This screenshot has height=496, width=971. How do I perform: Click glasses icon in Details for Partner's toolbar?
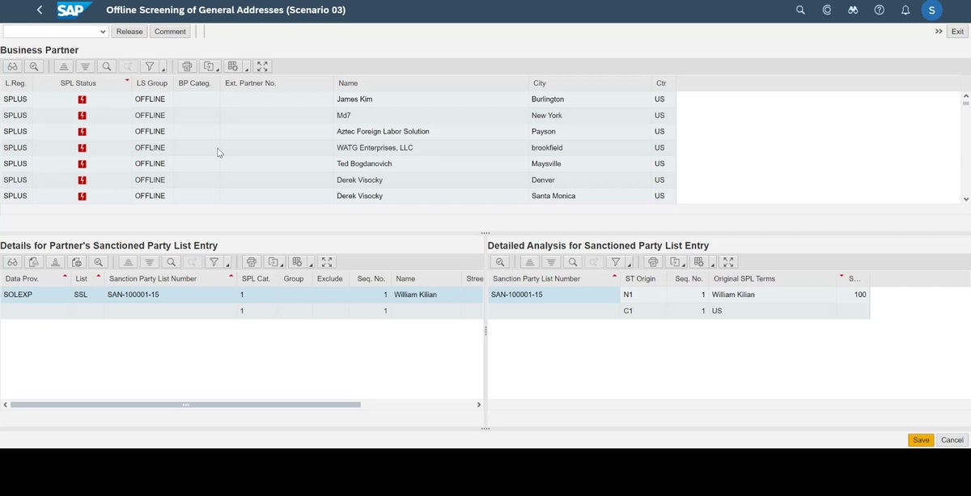coord(13,262)
